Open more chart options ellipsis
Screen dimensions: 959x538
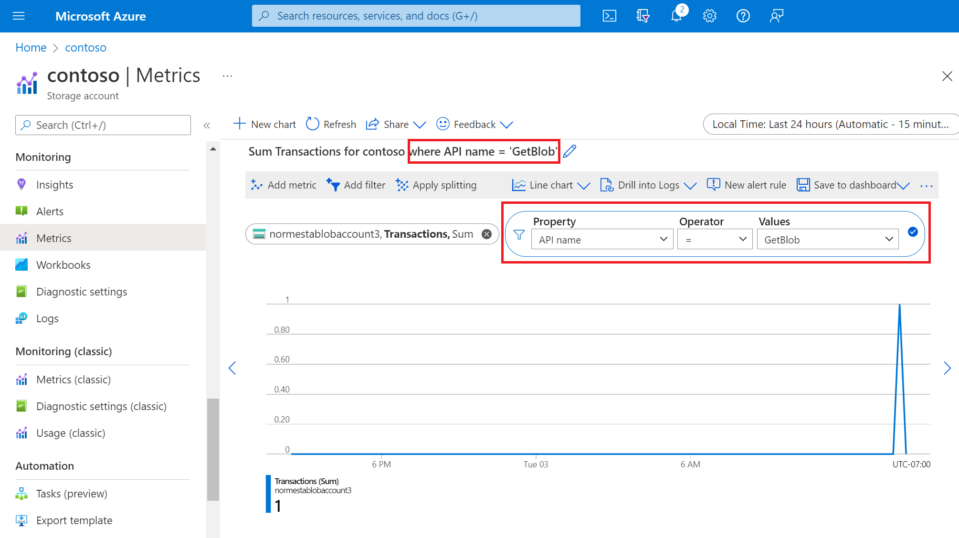926,186
